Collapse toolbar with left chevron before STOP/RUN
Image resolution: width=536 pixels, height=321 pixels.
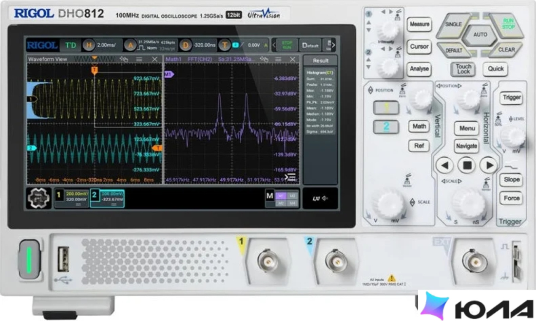pos(274,45)
